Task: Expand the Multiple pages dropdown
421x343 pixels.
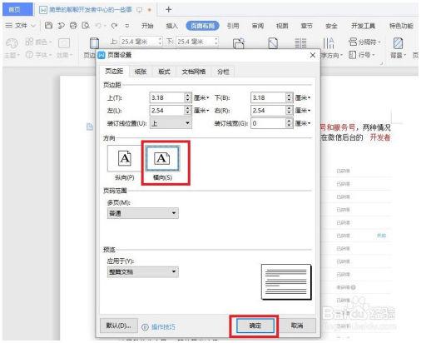Action: (x=143, y=213)
